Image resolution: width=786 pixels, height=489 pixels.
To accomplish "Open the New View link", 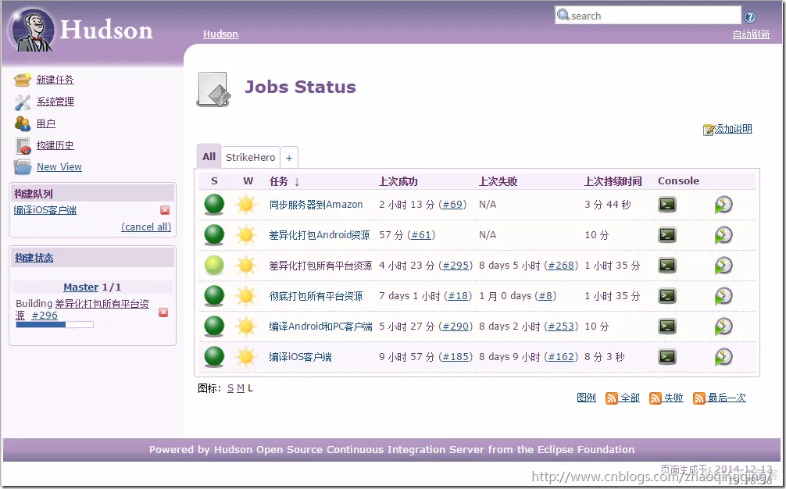I will (59, 167).
